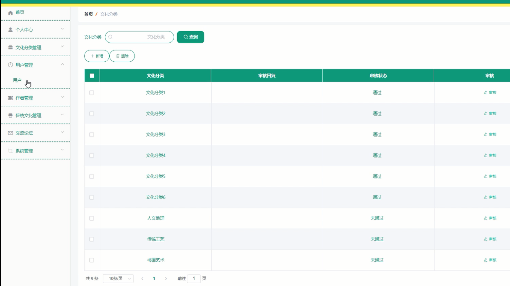Go to the next page arrow
The width and height of the screenshot is (510, 286).
[x=166, y=279]
